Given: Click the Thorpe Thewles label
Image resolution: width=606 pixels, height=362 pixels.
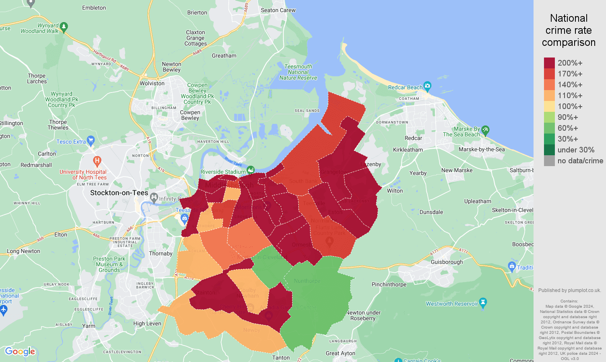Looking at the screenshot, I should click(58, 125).
